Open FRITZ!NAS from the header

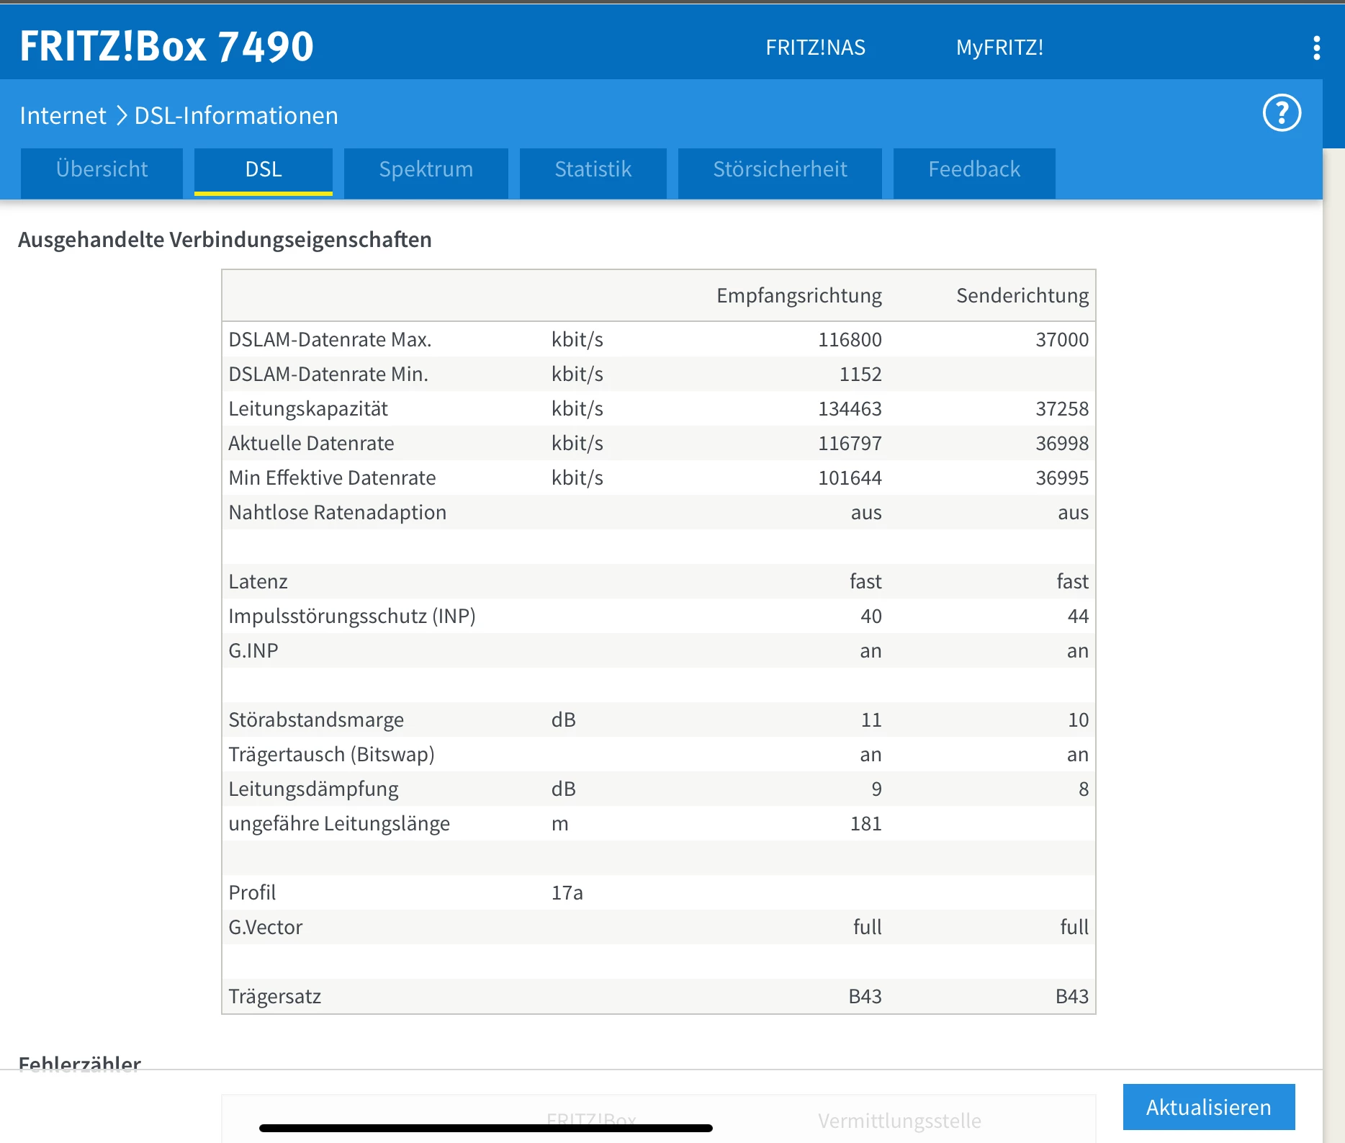point(815,48)
